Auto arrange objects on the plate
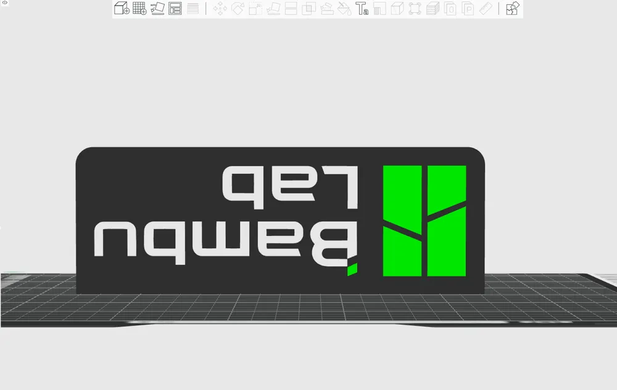617x390 pixels. [x=175, y=9]
